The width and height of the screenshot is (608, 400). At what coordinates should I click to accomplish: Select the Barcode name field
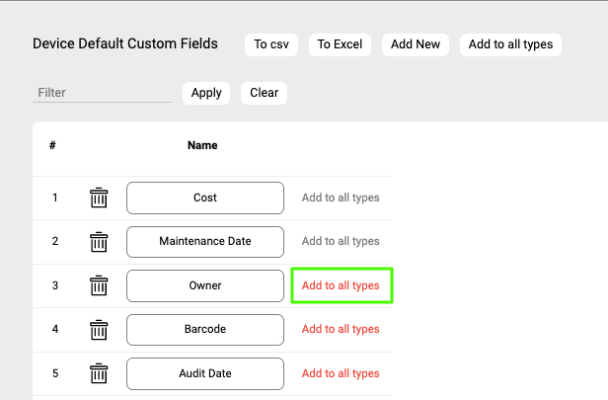205,329
